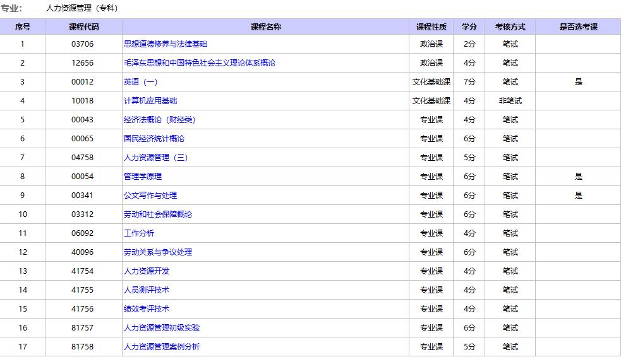621x357 pixels.
Task: Click the 劳动关系与争议处理 link
Action: tap(158, 252)
